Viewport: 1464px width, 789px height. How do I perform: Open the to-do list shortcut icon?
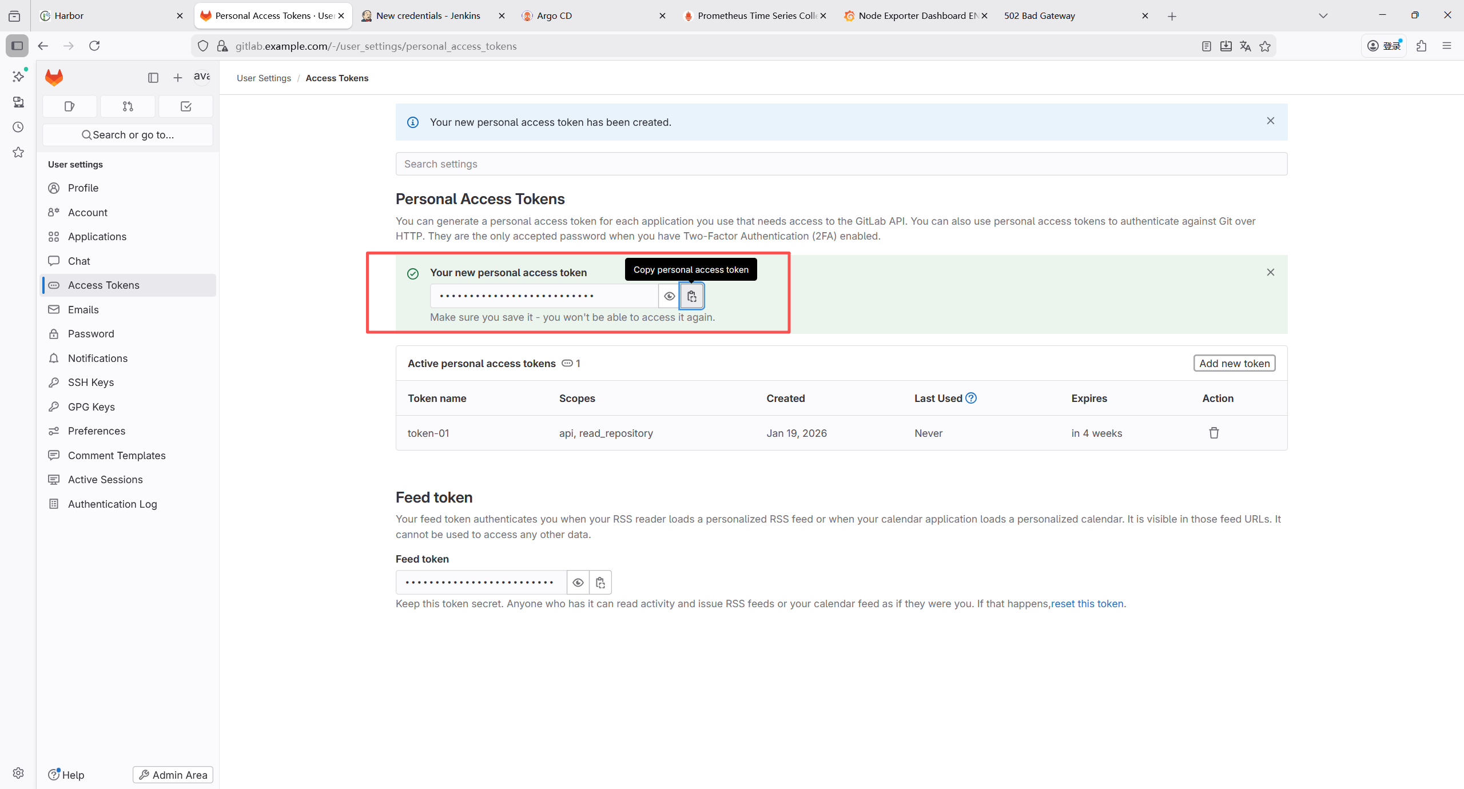point(186,106)
